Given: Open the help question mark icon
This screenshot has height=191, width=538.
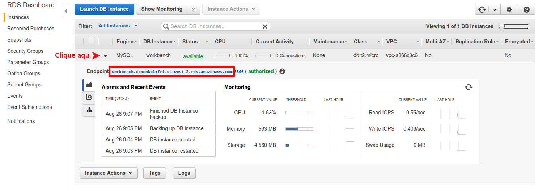Looking at the screenshot, I should click(526, 9).
